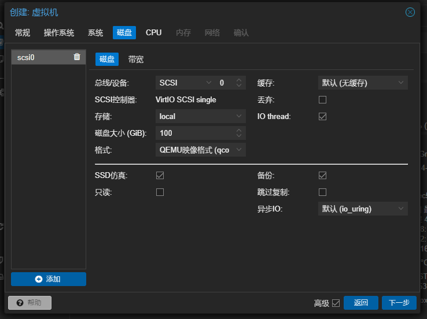The height and width of the screenshot is (319, 427).
Task: Increase the device number spinner up arrow
Action: click(239, 80)
